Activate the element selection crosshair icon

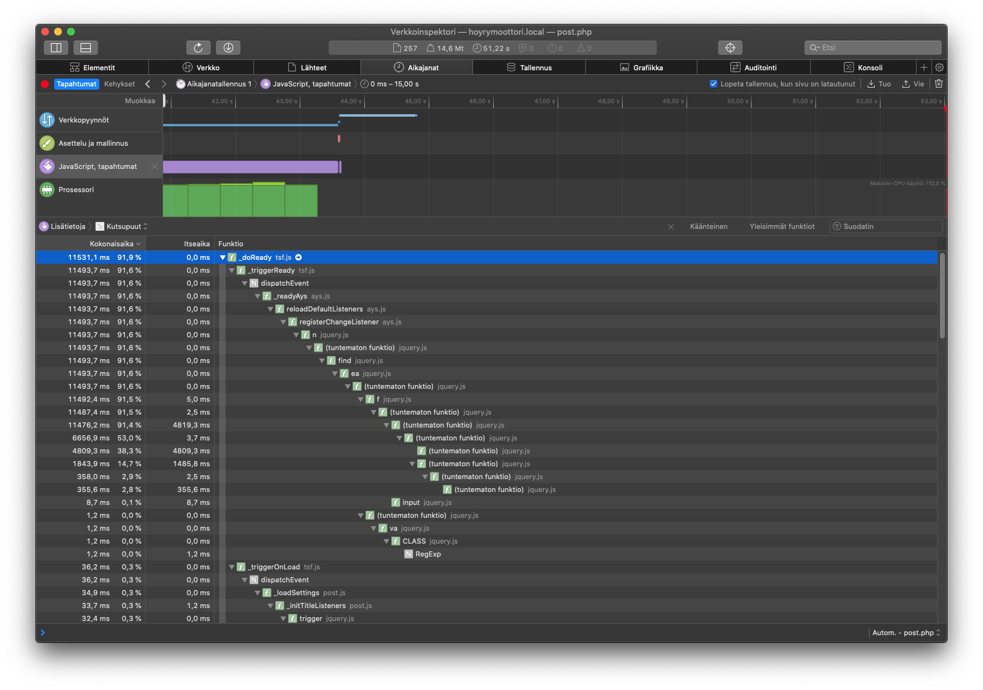point(730,48)
